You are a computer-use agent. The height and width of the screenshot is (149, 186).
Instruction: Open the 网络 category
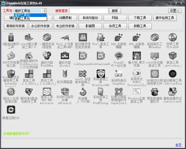tap(115, 18)
